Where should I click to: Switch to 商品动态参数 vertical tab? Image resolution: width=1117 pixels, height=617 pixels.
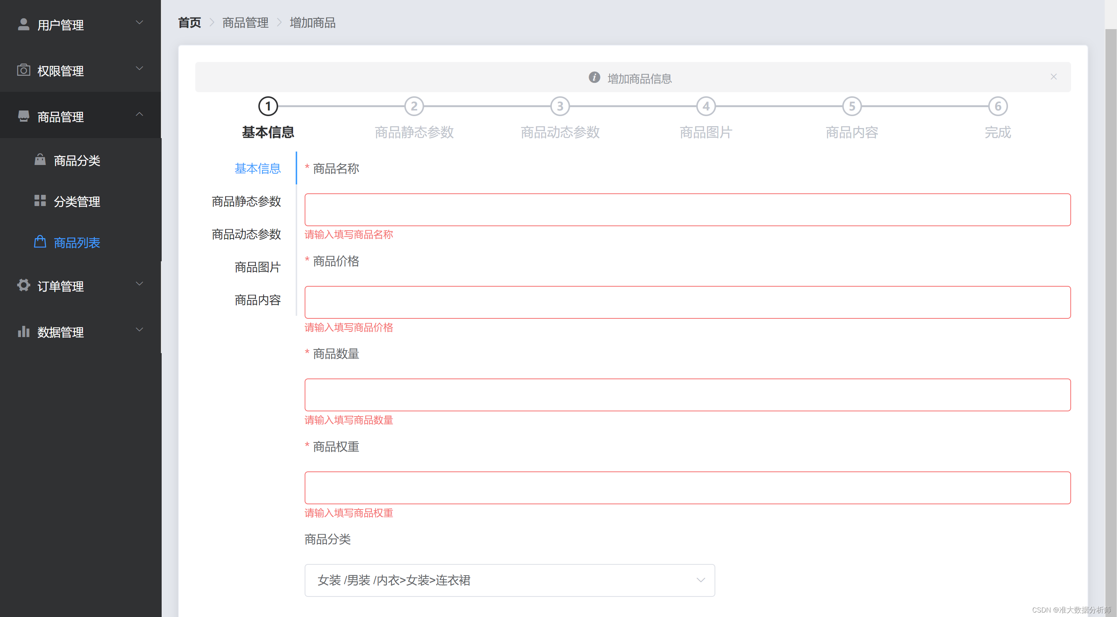click(x=246, y=234)
